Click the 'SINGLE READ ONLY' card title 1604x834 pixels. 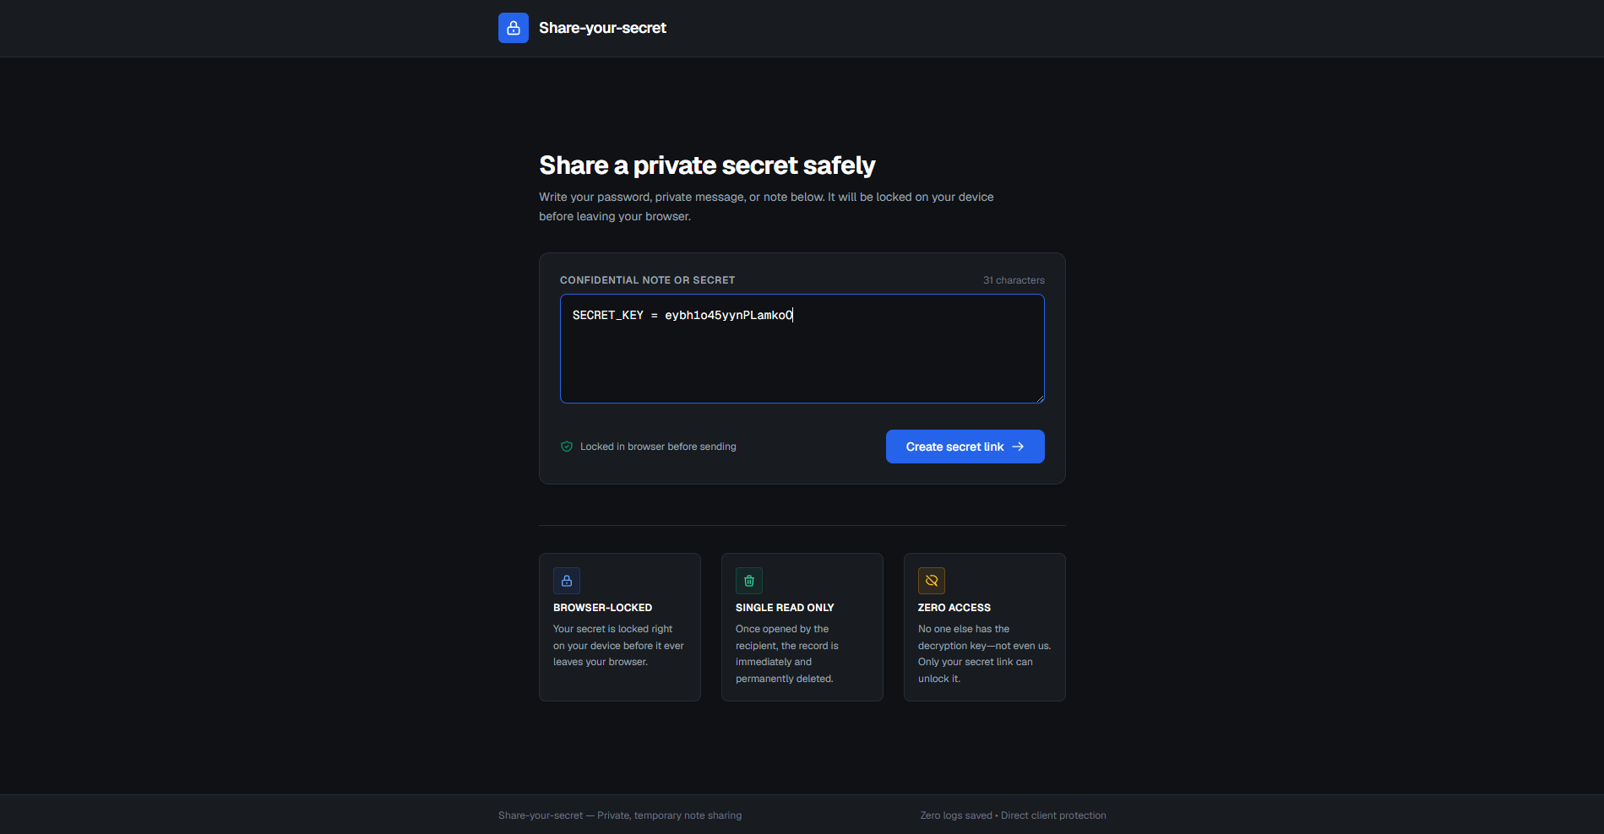point(785,608)
